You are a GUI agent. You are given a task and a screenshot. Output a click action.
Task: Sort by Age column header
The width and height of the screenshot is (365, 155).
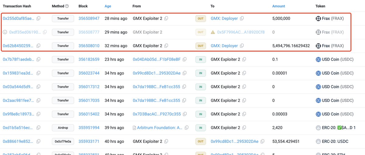pyautogui.click(x=108, y=6)
